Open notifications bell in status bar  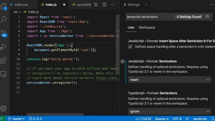tap(213, 119)
